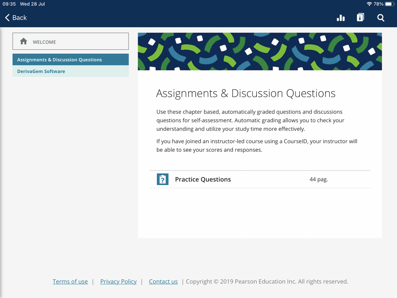This screenshot has width=397, height=298.
Task: Click the Wed 28 Jul date
Action: [x=32, y=4]
